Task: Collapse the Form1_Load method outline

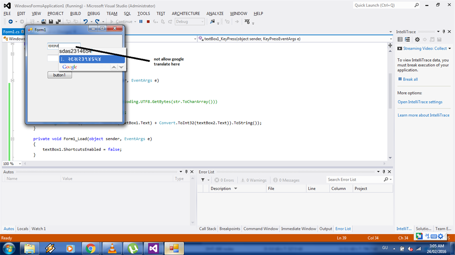Action: [12, 139]
